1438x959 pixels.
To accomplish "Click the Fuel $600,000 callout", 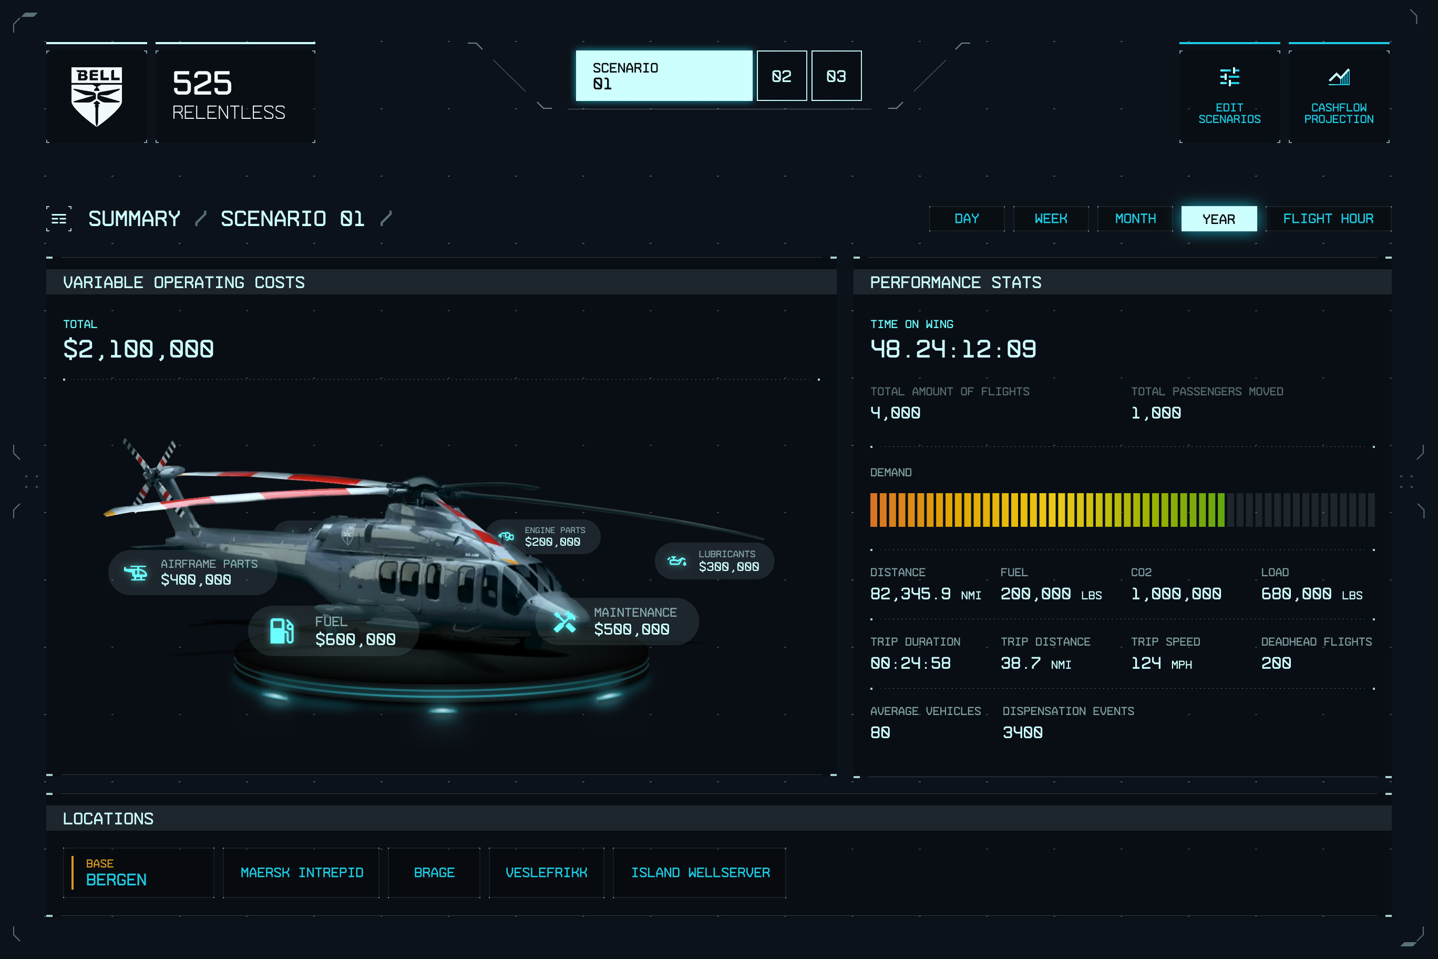I will coord(334,630).
